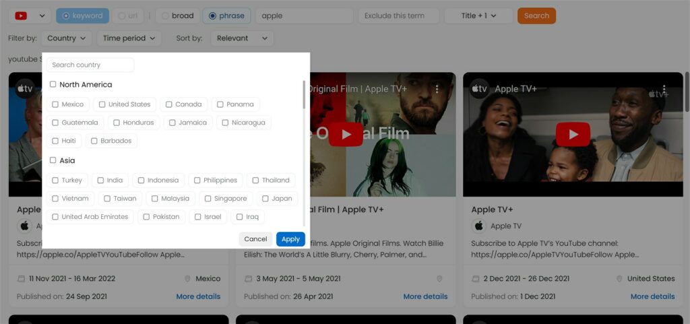The image size is (690, 324).
Task: Choose the broad match radio option
Action: pos(178,15)
